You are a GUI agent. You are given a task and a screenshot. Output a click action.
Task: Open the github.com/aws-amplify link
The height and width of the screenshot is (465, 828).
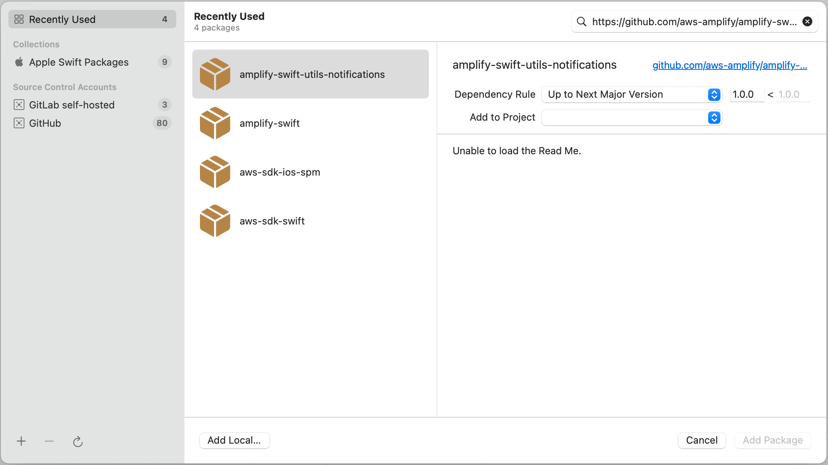coord(729,65)
